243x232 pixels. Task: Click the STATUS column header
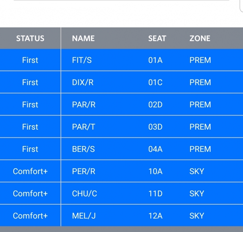[x=30, y=38]
